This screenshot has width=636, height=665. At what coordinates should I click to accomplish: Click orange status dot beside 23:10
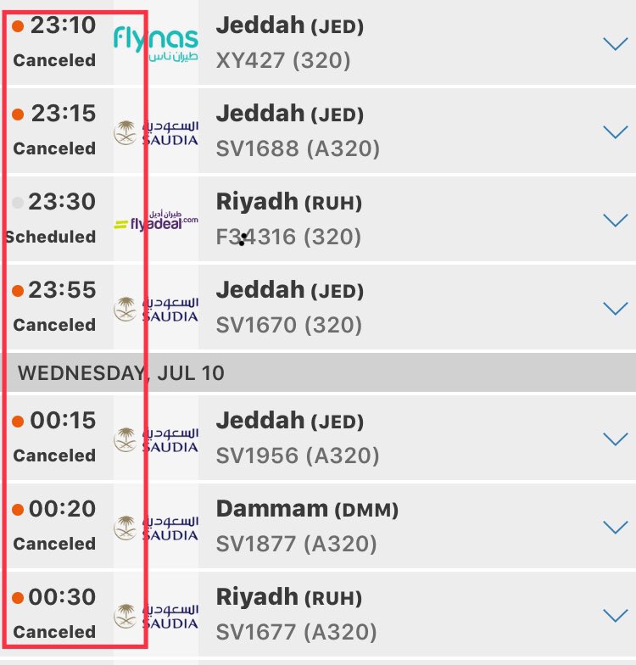pos(18,26)
